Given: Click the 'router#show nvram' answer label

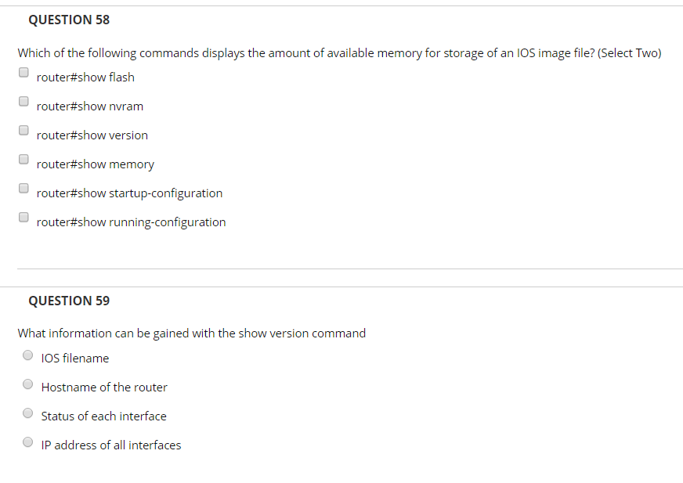Looking at the screenshot, I should pyautogui.click(x=90, y=106).
